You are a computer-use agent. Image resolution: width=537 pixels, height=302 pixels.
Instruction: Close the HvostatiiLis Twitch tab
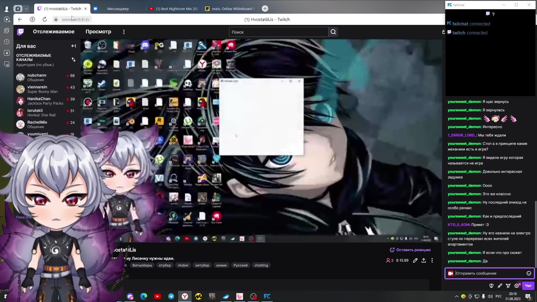[86, 9]
